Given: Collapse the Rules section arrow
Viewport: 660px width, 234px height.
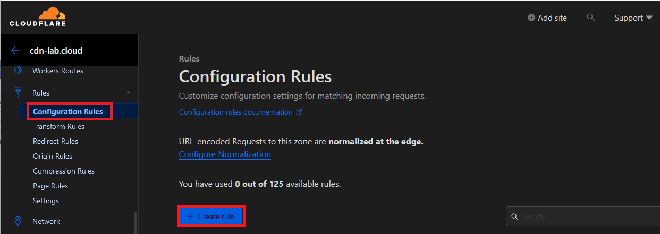Looking at the screenshot, I should pyautogui.click(x=128, y=93).
